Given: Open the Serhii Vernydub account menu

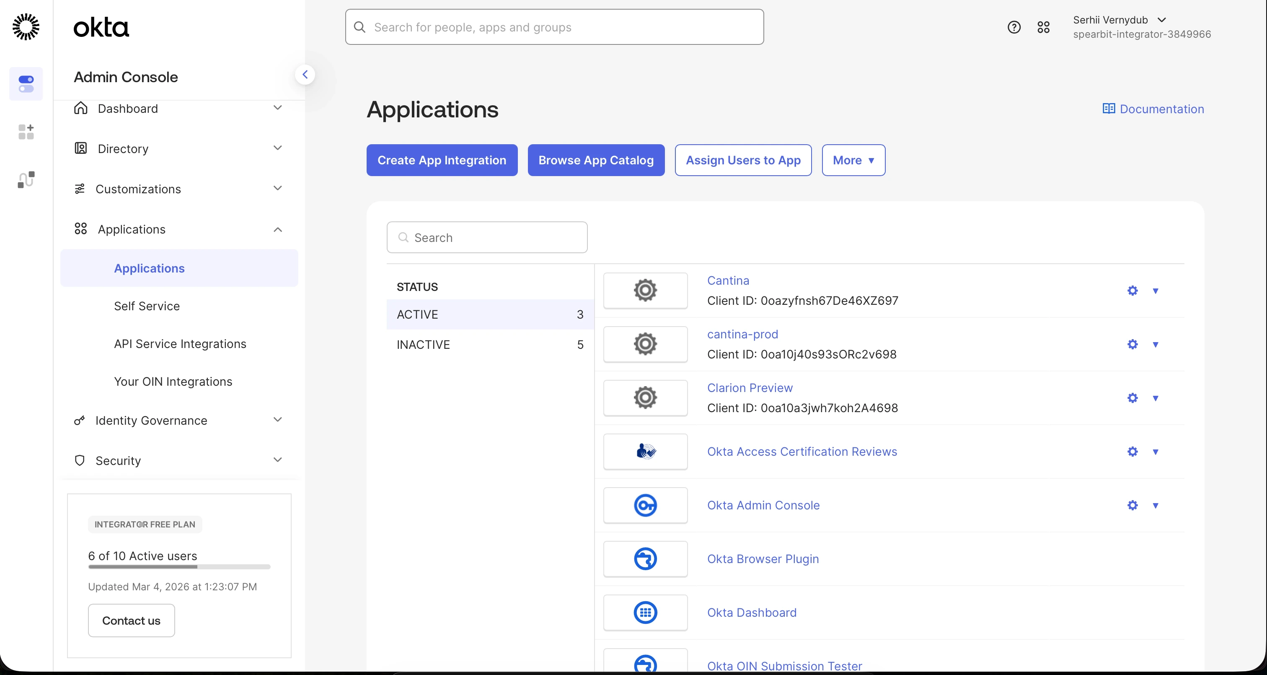Looking at the screenshot, I should [x=1119, y=20].
